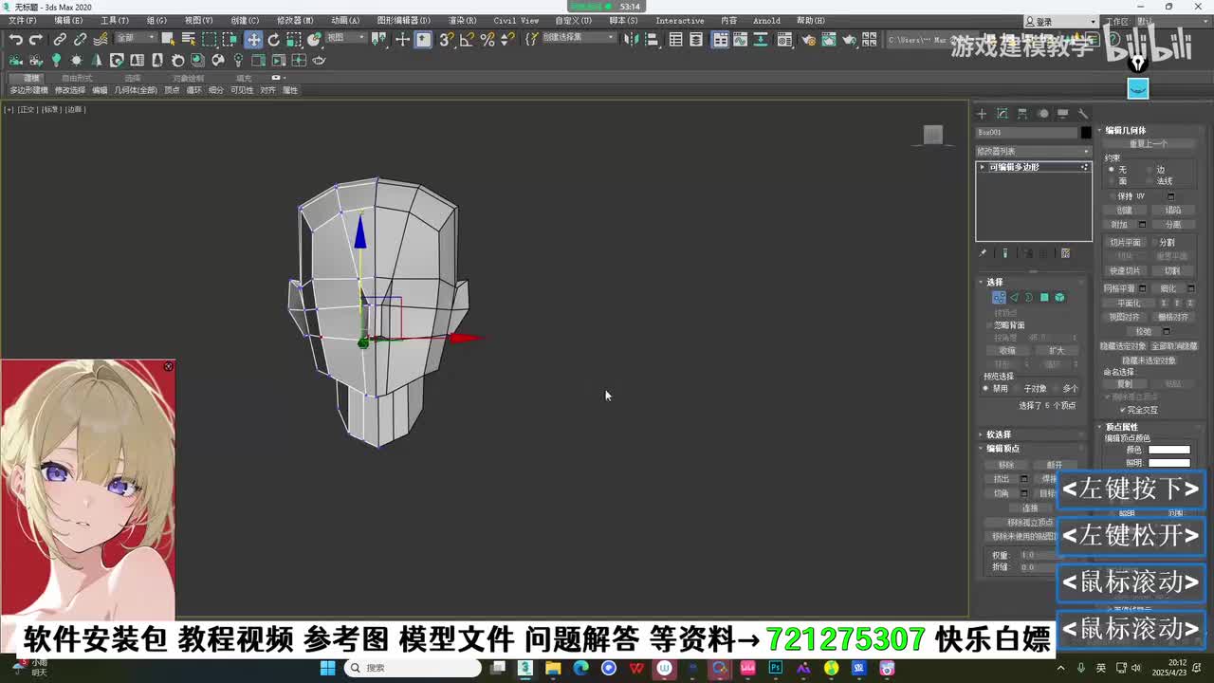This screenshot has height=683, width=1214.
Task: Select the 面 constraint radio button
Action: (1111, 181)
